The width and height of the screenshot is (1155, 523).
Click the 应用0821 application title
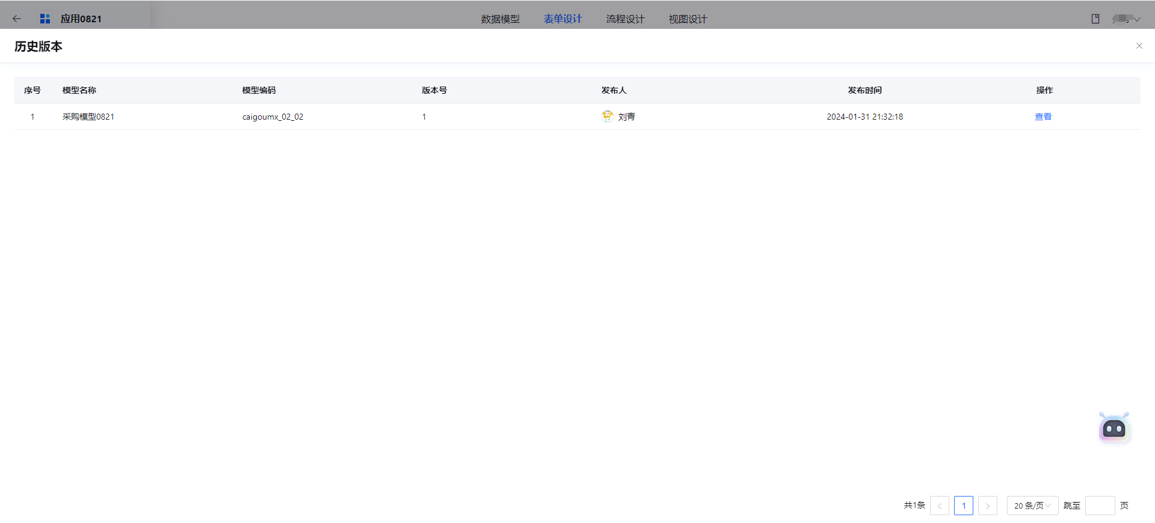(81, 19)
